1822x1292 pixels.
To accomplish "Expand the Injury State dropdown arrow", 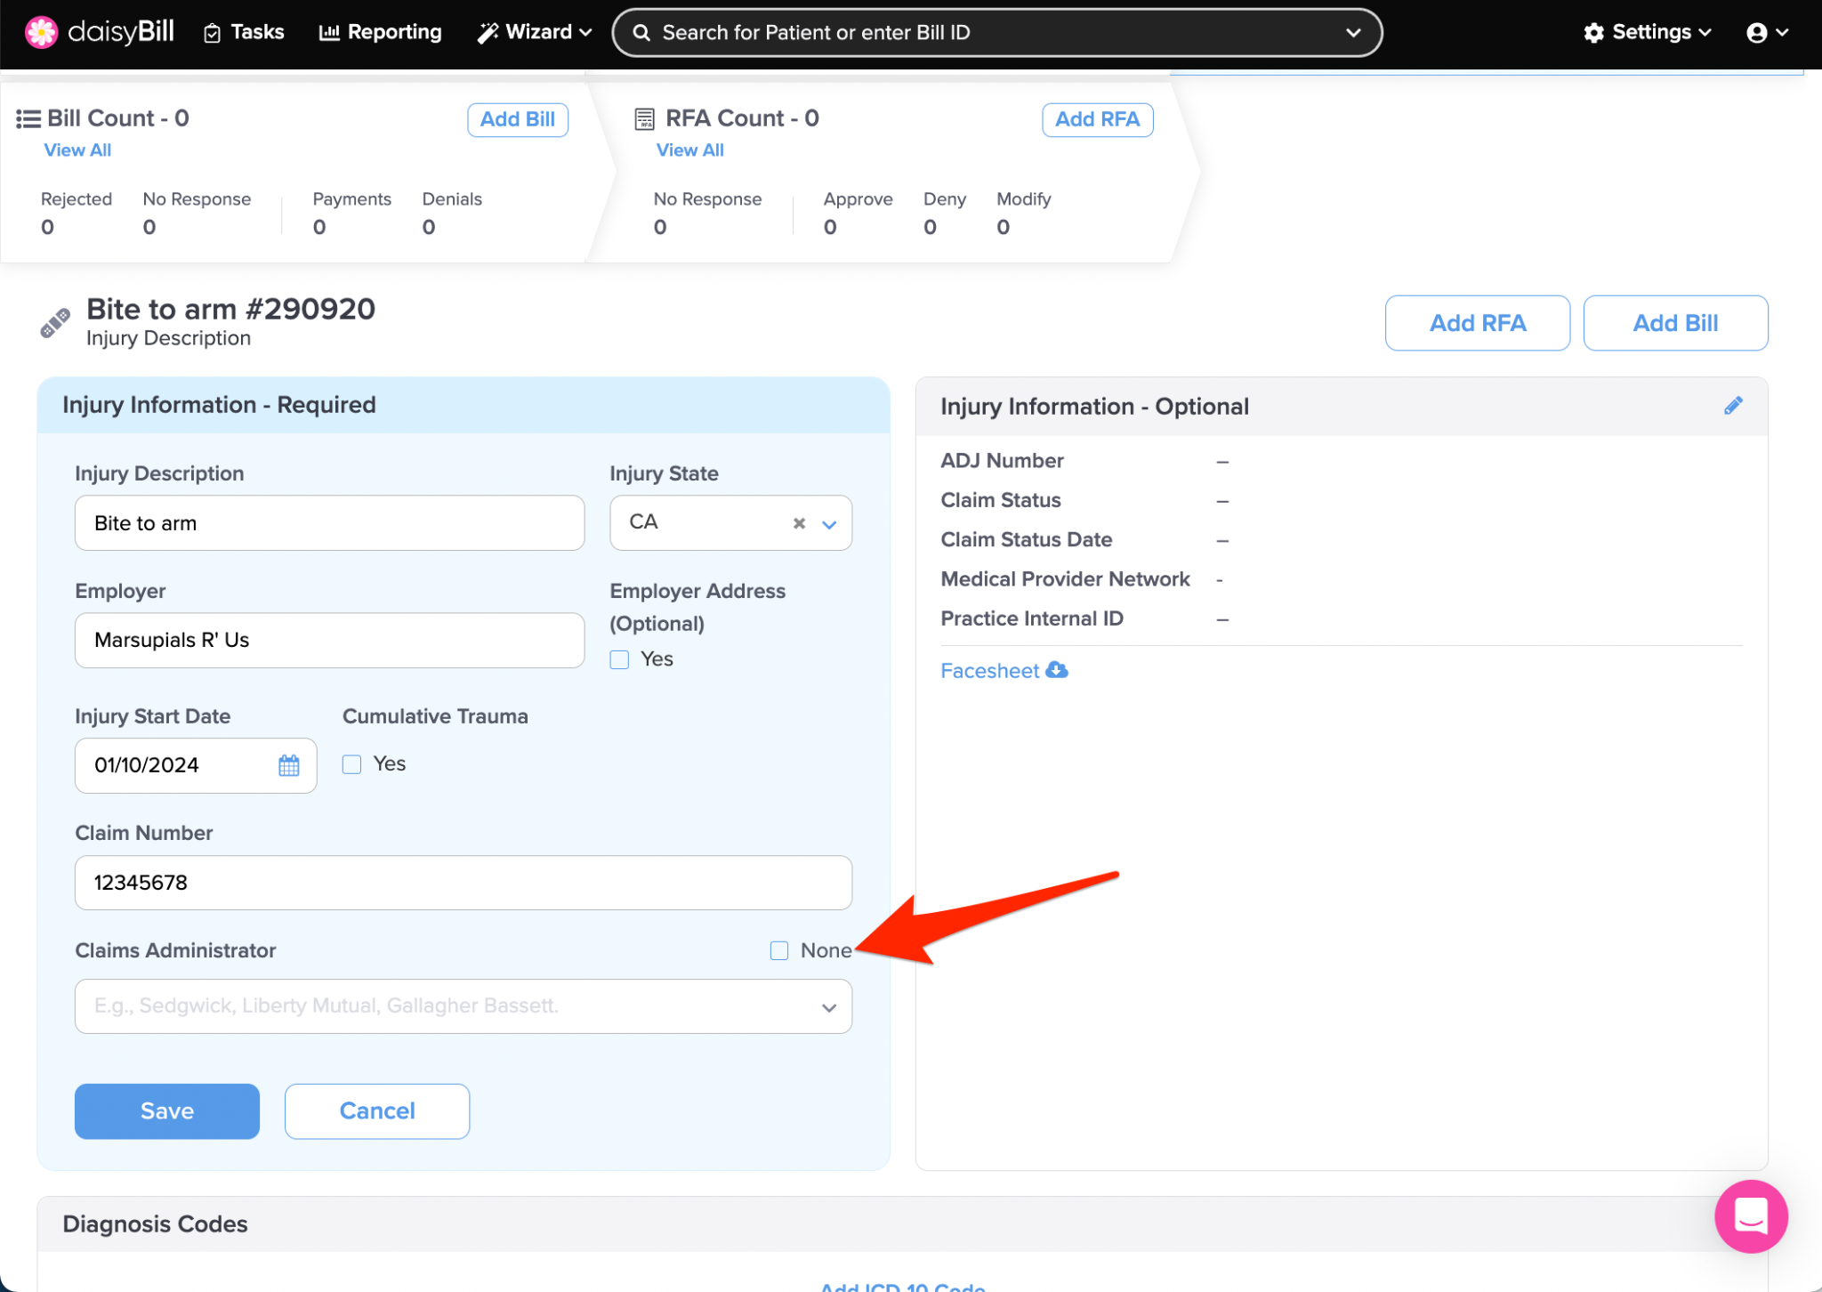I will [829, 523].
